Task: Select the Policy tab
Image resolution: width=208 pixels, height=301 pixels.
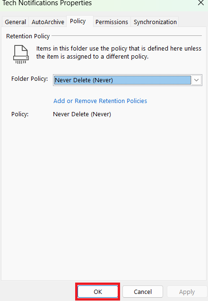Action: coord(78,21)
